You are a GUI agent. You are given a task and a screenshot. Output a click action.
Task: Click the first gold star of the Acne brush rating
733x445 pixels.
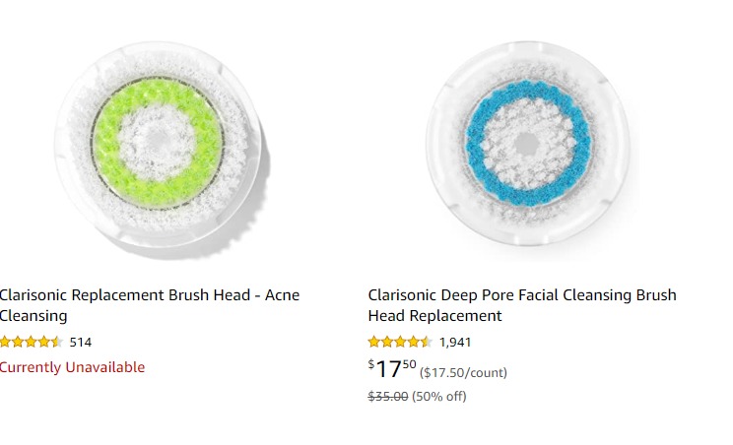point(5,342)
